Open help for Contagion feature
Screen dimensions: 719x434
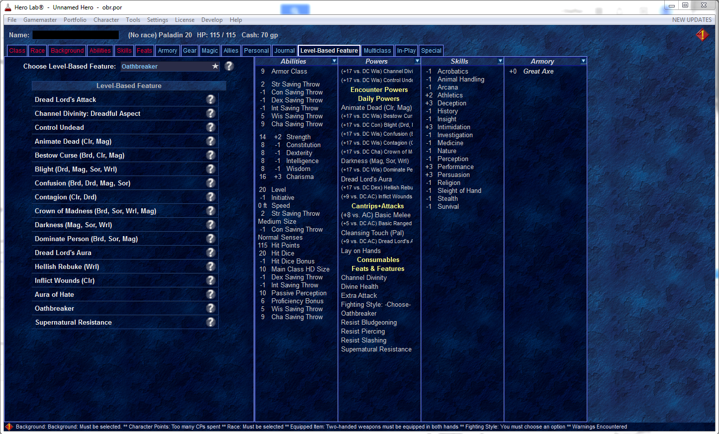[211, 197]
